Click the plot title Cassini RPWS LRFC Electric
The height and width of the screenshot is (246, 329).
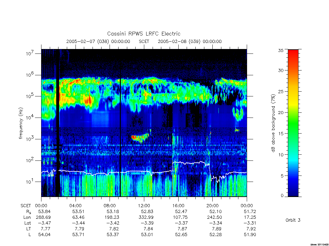pyautogui.click(x=144, y=34)
